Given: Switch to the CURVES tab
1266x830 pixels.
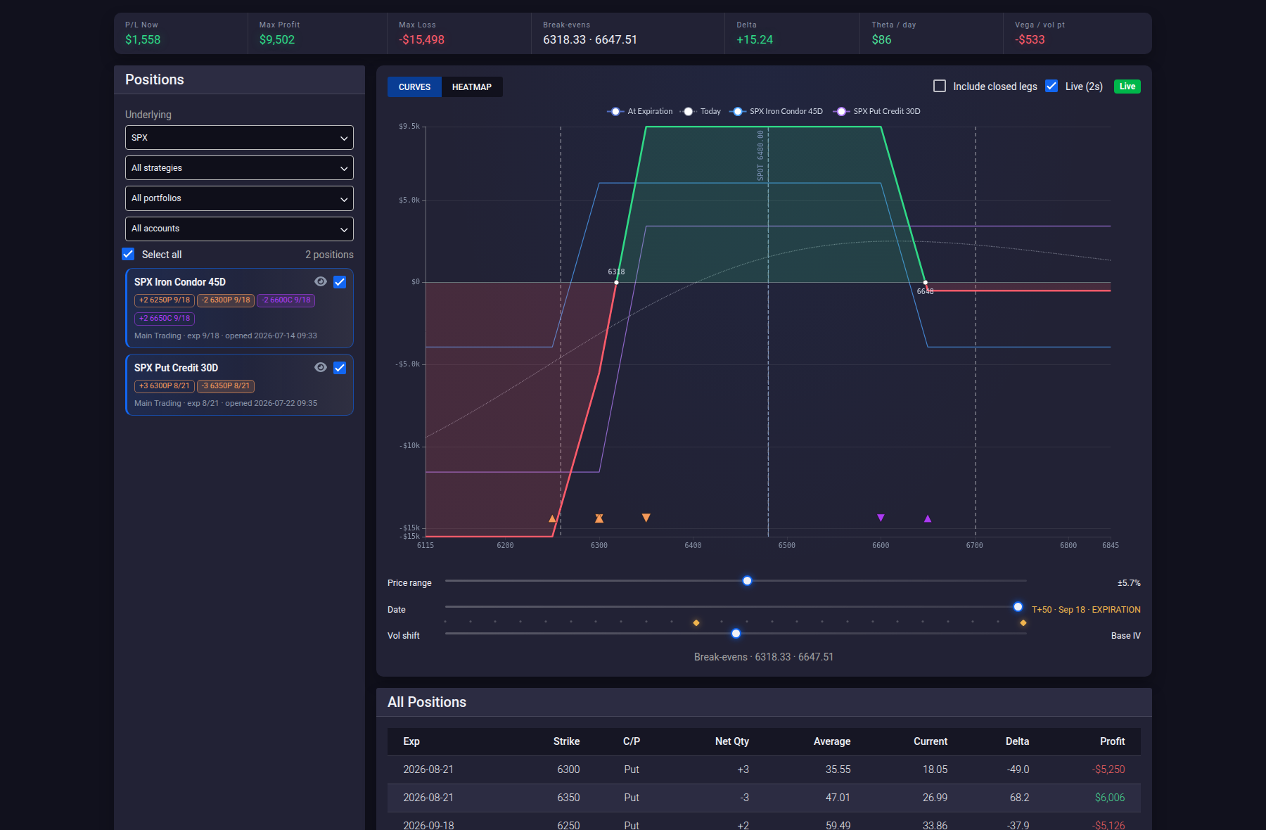Looking at the screenshot, I should (414, 87).
